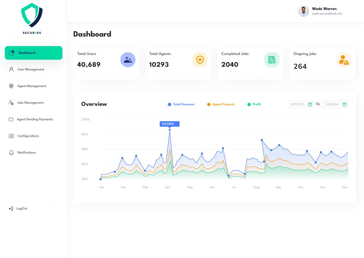Click the 12/12/23 start date field
The width and height of the screenshot is (364, 258).
tap(297, 105)
